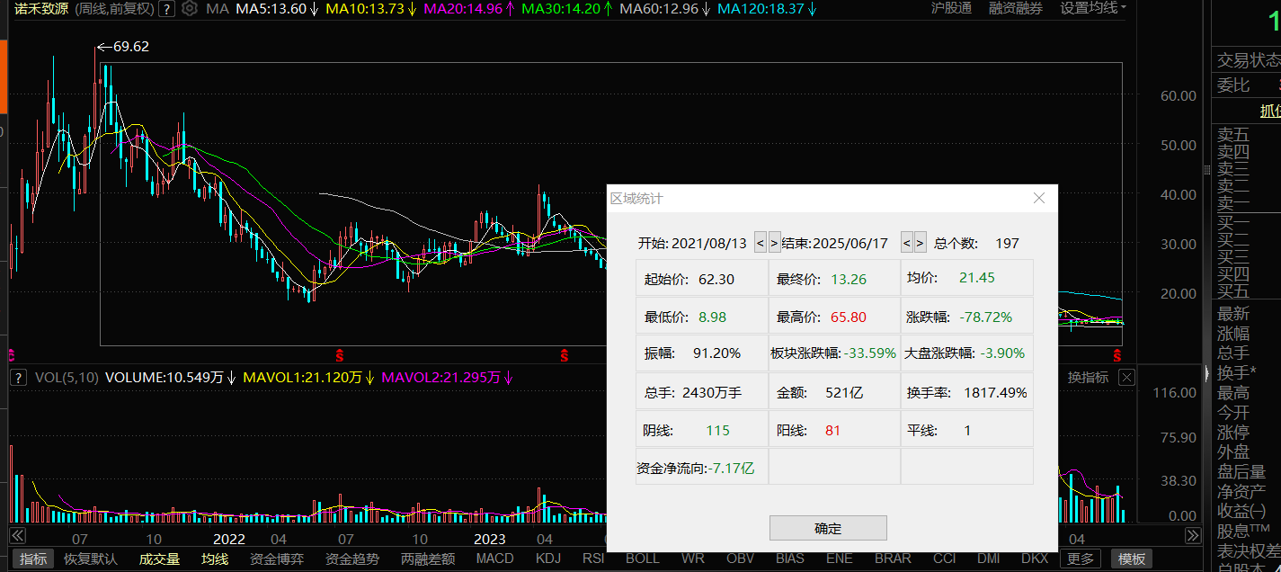Image resolution: width=1281 pixels, height=572 pixels.
Task: Move start date earlier with left arrow
Action: pos(761,243)
